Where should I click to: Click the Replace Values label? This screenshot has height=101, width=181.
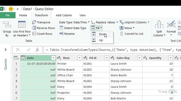(105, 22)
